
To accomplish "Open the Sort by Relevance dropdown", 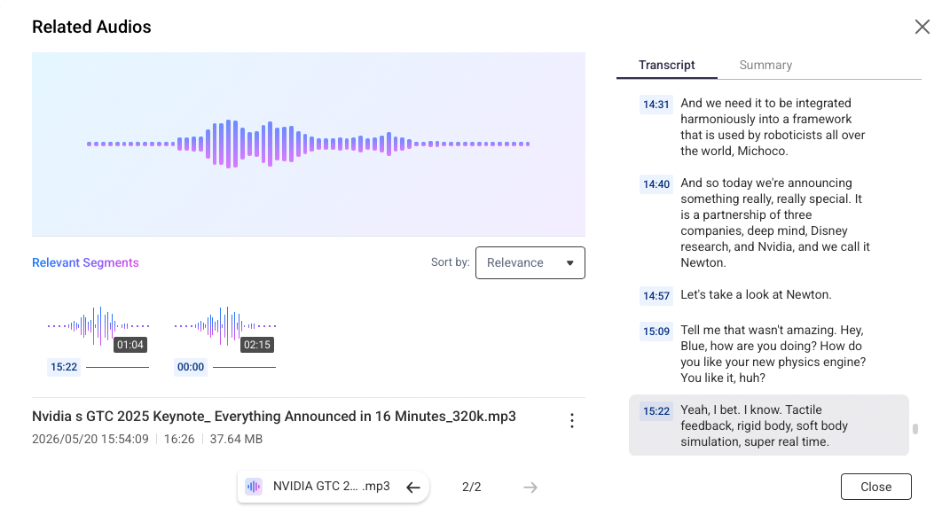I will click(x=530, y=263).
